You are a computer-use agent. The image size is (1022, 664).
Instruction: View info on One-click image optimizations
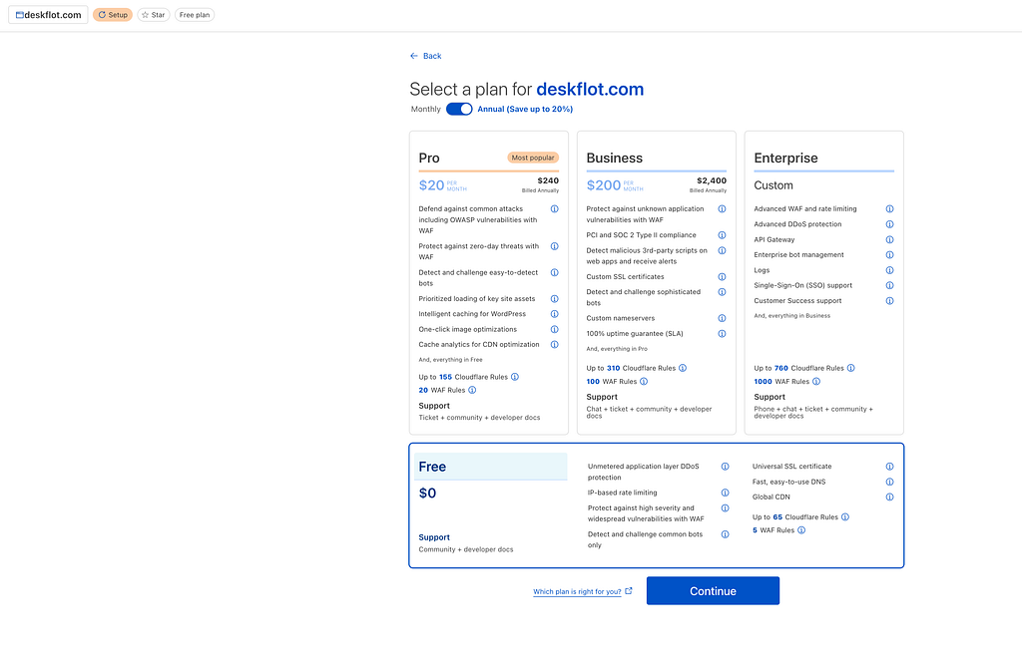pos(555,329)
